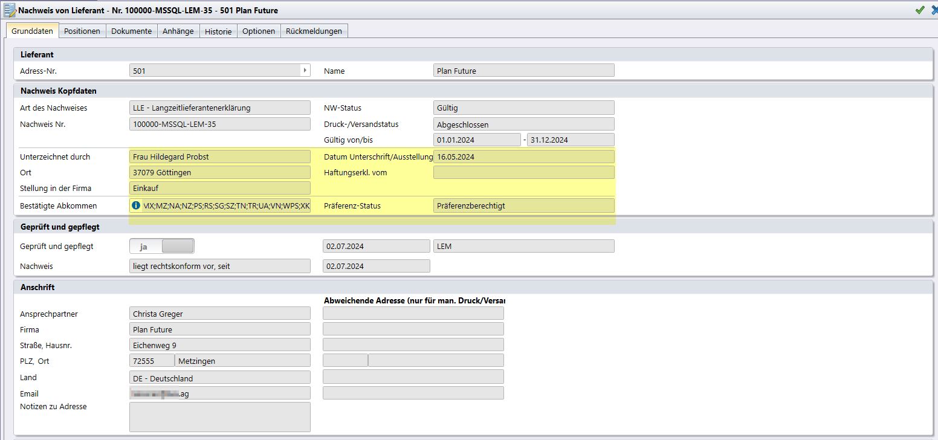The width and height of the screenshot is (938, 440).
Task: Toggle the Geprüft und gepflegt switch
Action: 162,246
